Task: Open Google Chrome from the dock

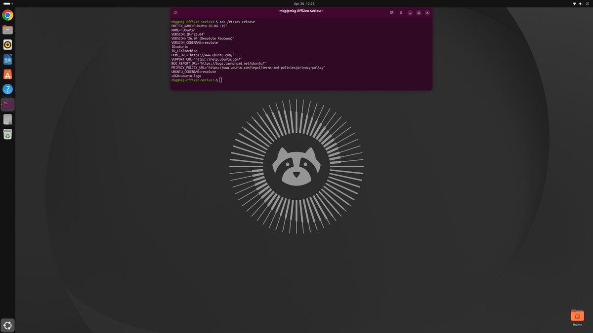Action: point(7,15)
